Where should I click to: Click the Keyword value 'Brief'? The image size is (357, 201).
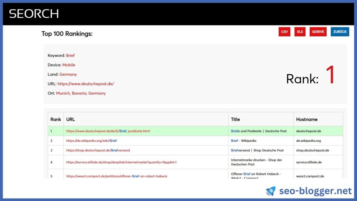click(x=70, y=55)
